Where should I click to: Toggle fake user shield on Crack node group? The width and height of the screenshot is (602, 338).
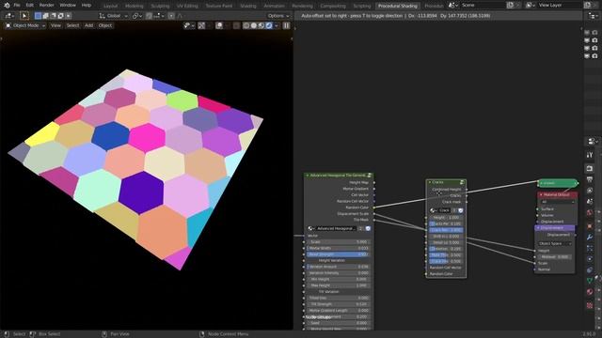click(461, 210)
